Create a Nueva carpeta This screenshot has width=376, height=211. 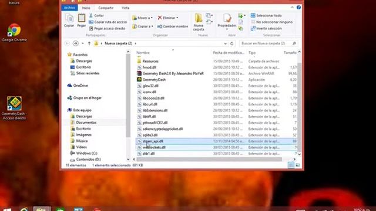pos(199,22)
